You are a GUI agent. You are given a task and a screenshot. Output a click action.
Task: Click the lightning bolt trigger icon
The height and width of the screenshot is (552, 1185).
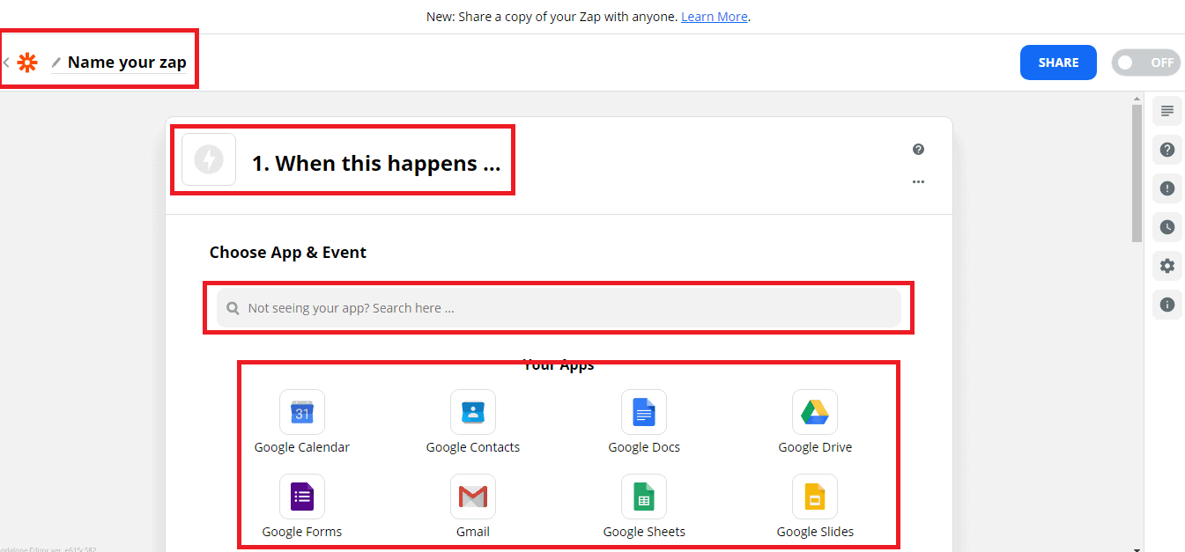[x=209, y=159]
